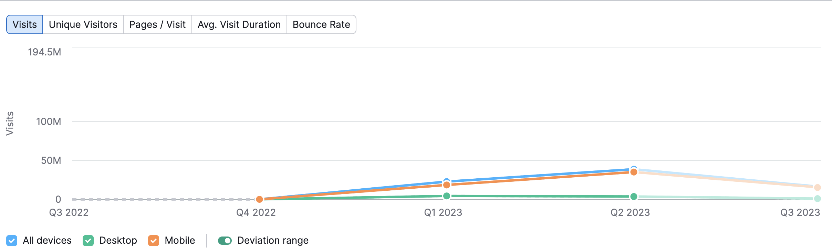The height and width of the screenshot is (252, 832).
Task: Toggle the Desktop series checkbox
Action: [x=88, y=240]
